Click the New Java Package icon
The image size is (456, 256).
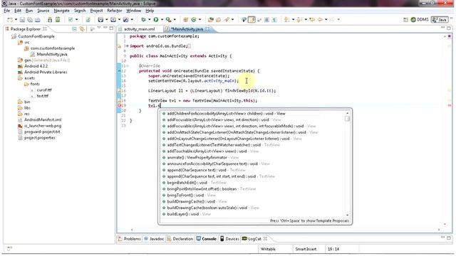click(x=186, y=20)
